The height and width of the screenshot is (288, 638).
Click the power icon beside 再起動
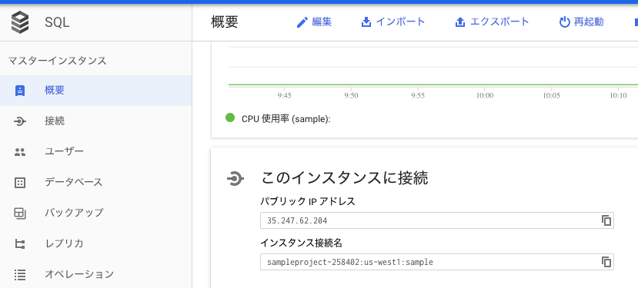(564, 22)
